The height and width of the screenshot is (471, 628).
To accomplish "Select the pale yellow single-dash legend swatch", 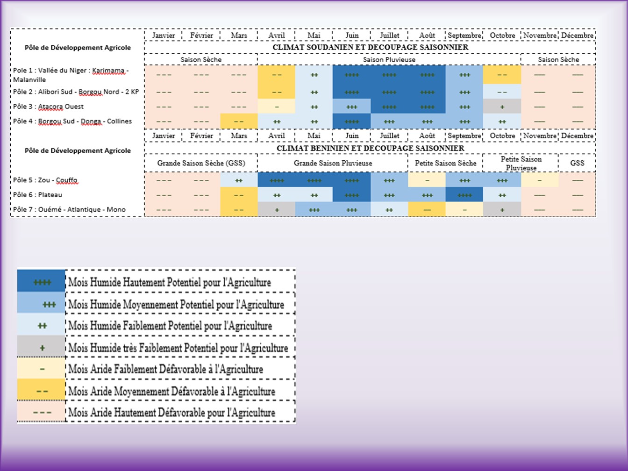I will (x=41, y=369).
